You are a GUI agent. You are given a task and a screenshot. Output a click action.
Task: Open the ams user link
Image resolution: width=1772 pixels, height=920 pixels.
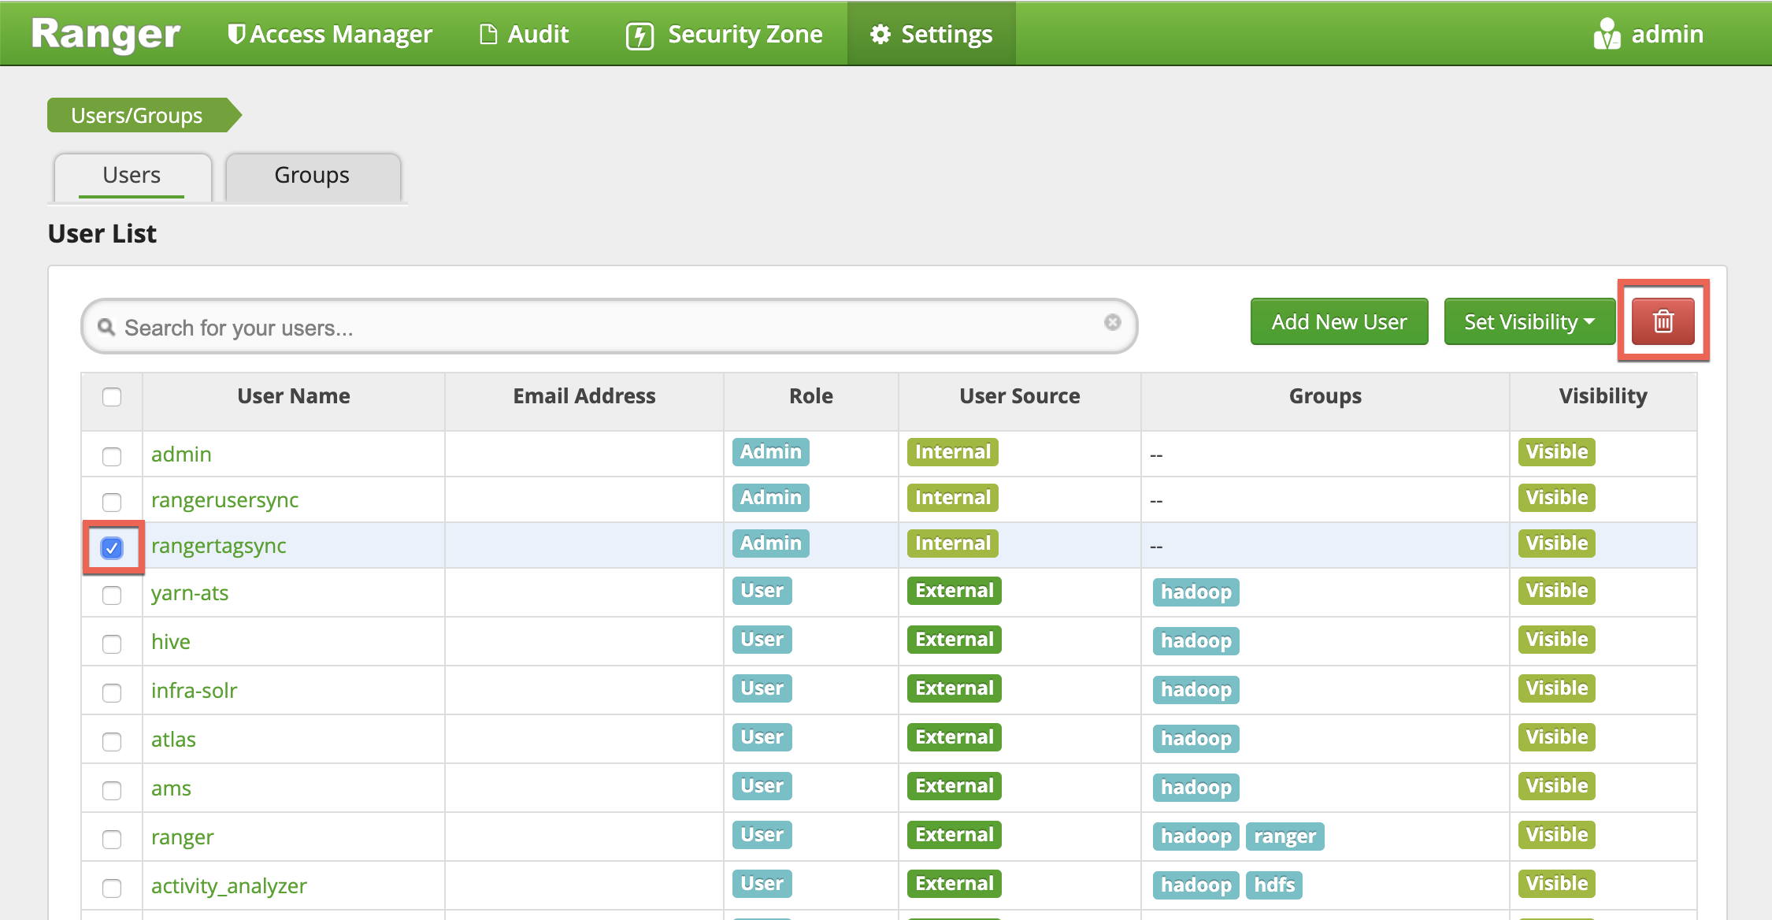[171, 788]
